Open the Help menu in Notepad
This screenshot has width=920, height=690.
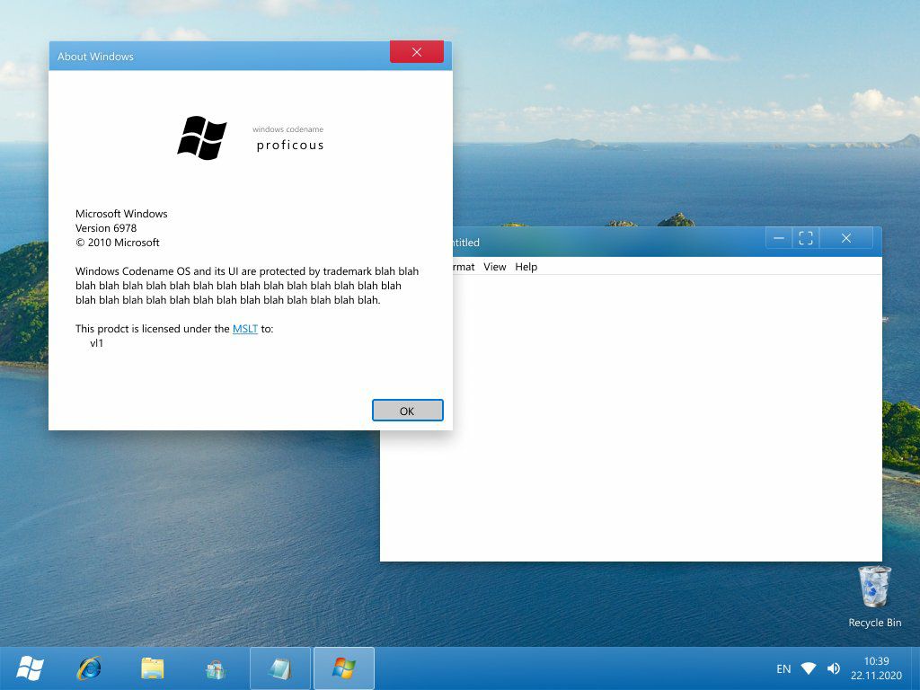pos(526,266)
